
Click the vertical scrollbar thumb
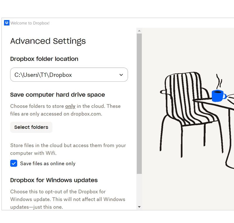pyautogui.click(x=139, y=104)
